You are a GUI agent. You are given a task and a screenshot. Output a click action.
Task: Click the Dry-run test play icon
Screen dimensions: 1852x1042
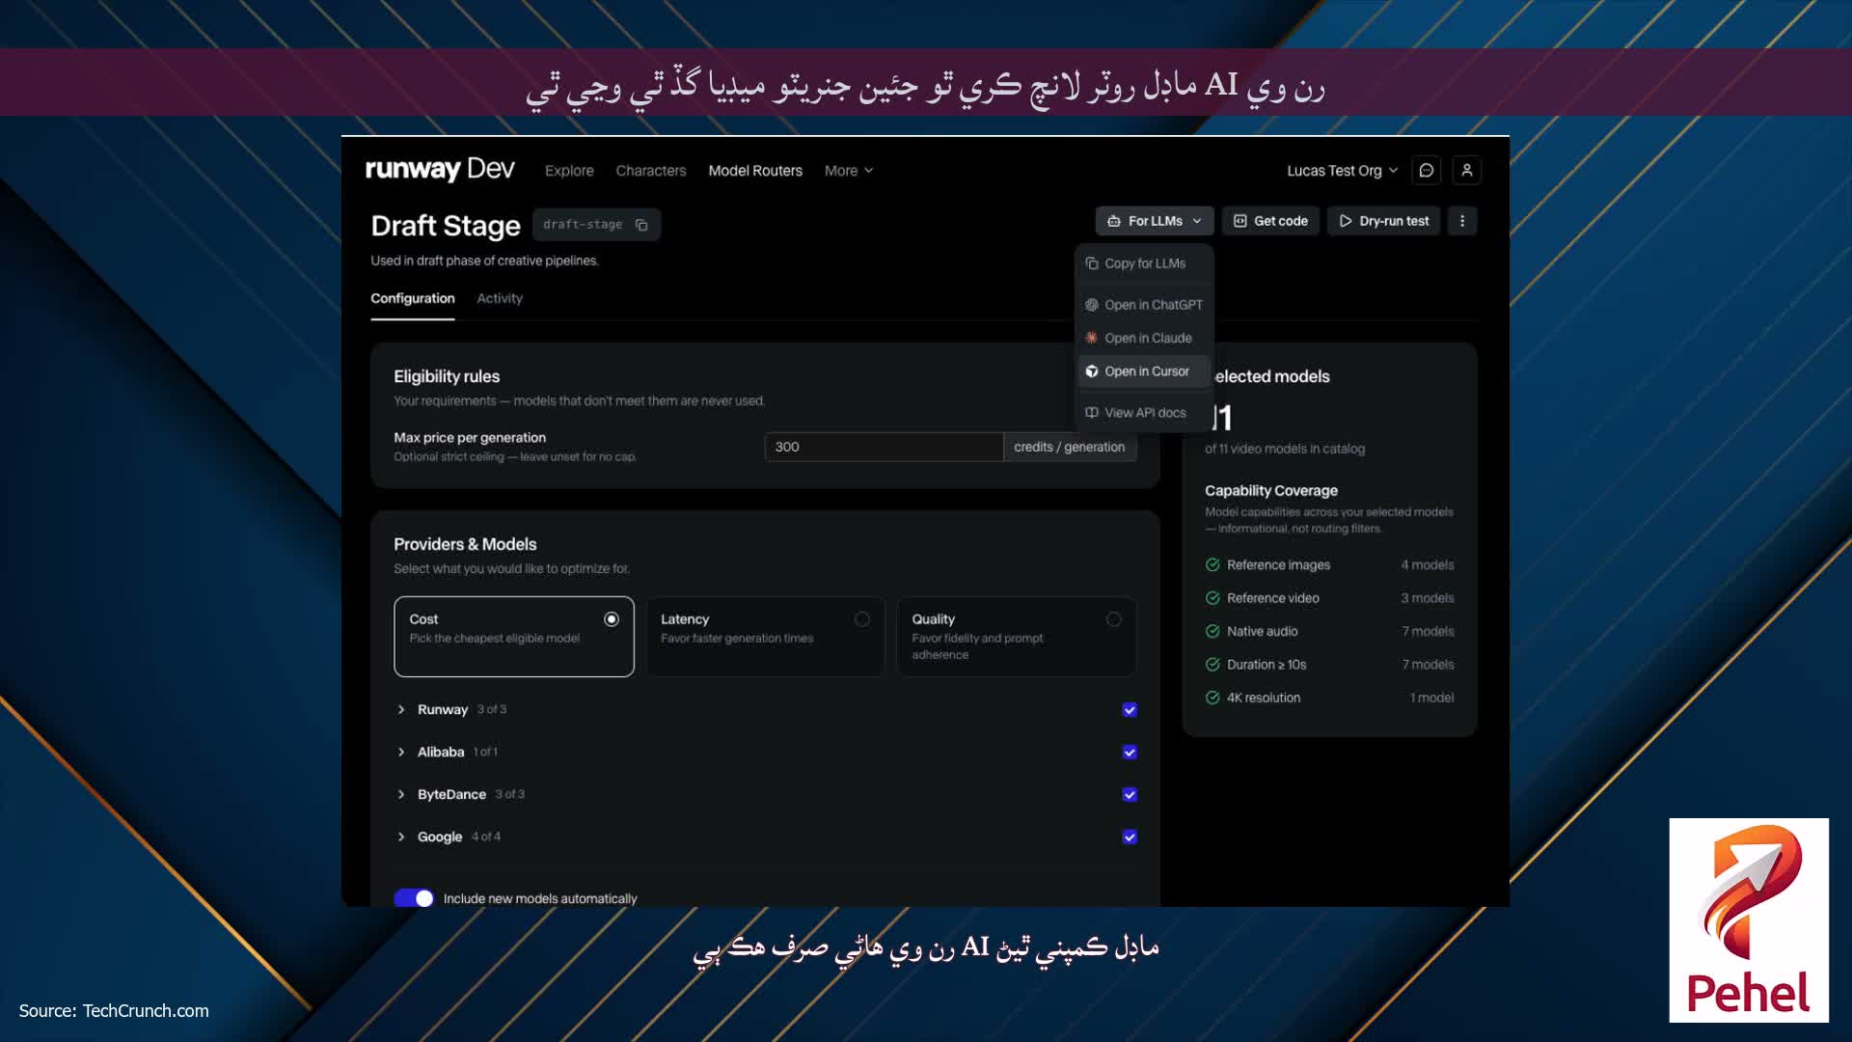(x=1346, y=221)
